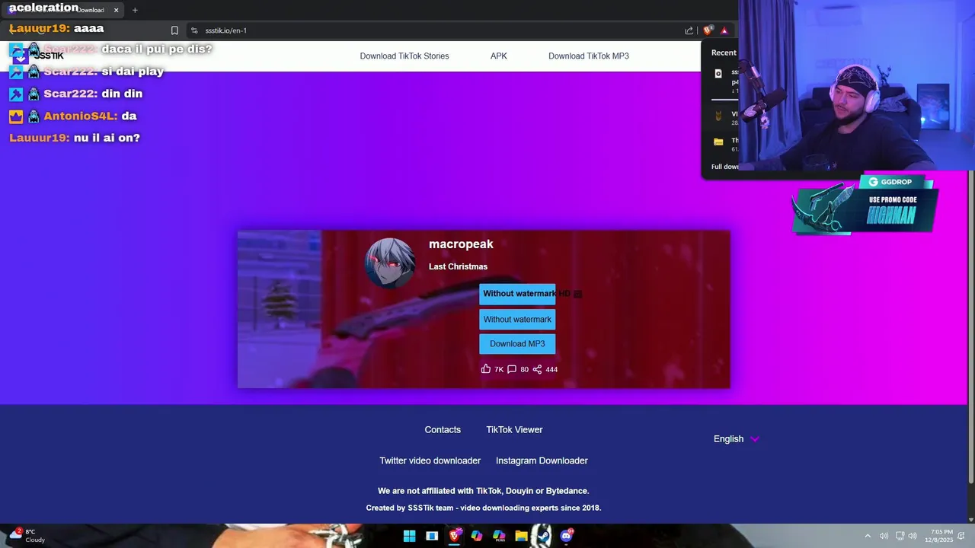Screen dimensions: 975x548
Task: Open Discord from the taskbar
Action: coord(566,536)
